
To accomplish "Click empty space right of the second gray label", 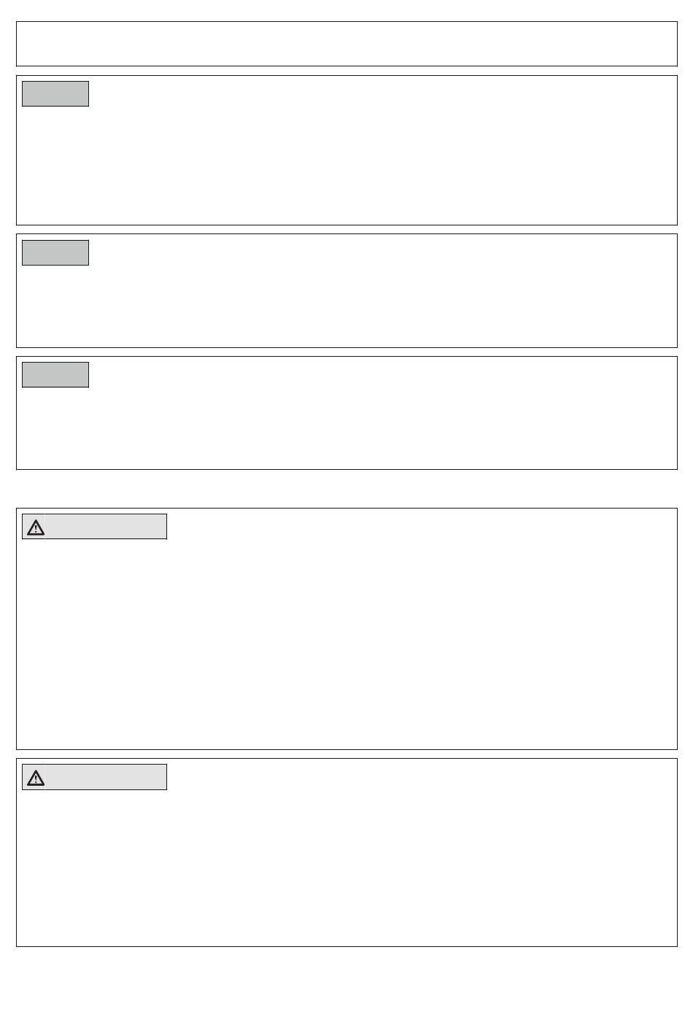I will point(382,252).
